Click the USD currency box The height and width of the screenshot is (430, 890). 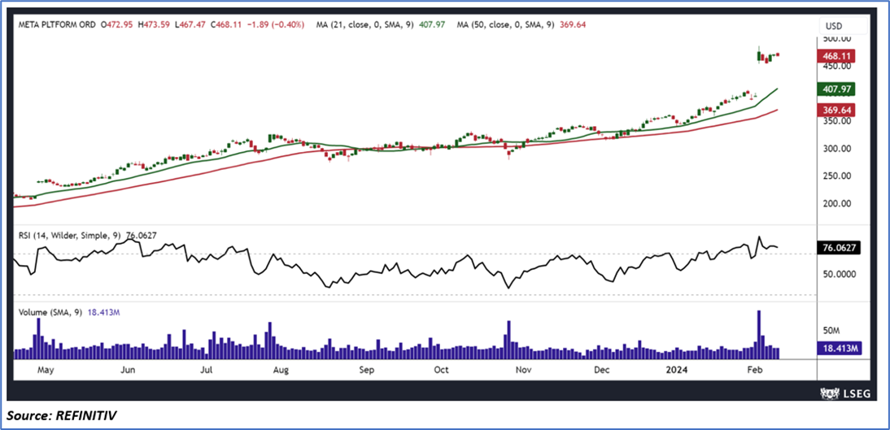click(x=844, y=25)
